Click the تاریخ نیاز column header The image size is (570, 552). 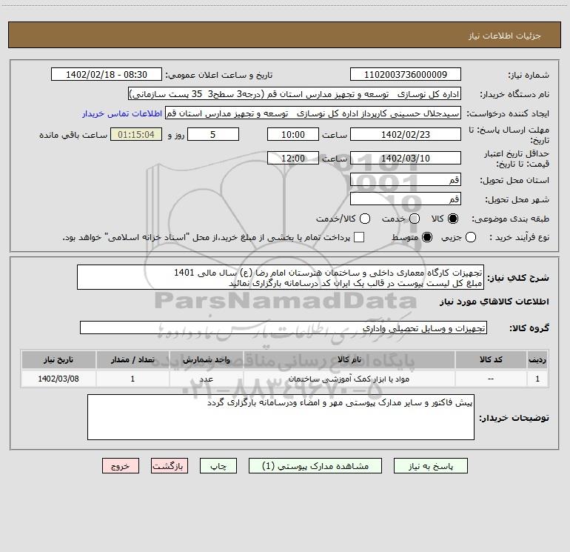point(58,359)
